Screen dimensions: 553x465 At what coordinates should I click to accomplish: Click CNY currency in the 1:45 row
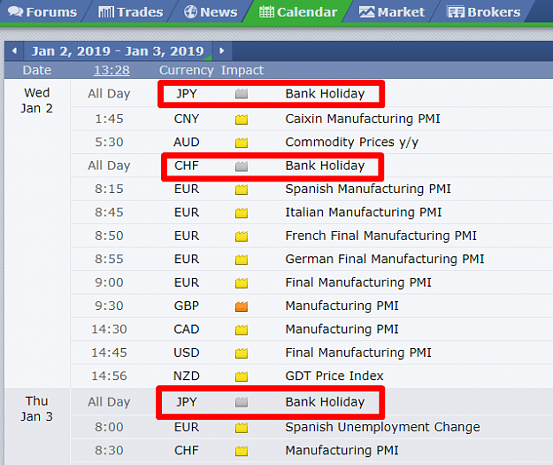point(187,119)
